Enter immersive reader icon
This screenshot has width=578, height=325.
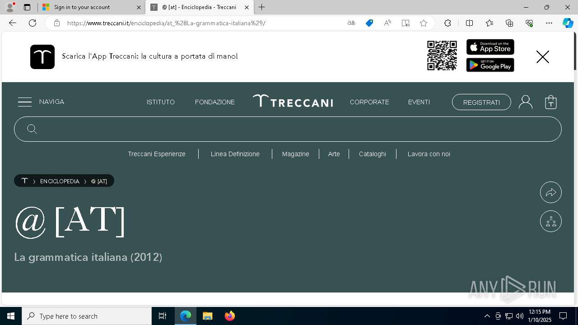406,23
